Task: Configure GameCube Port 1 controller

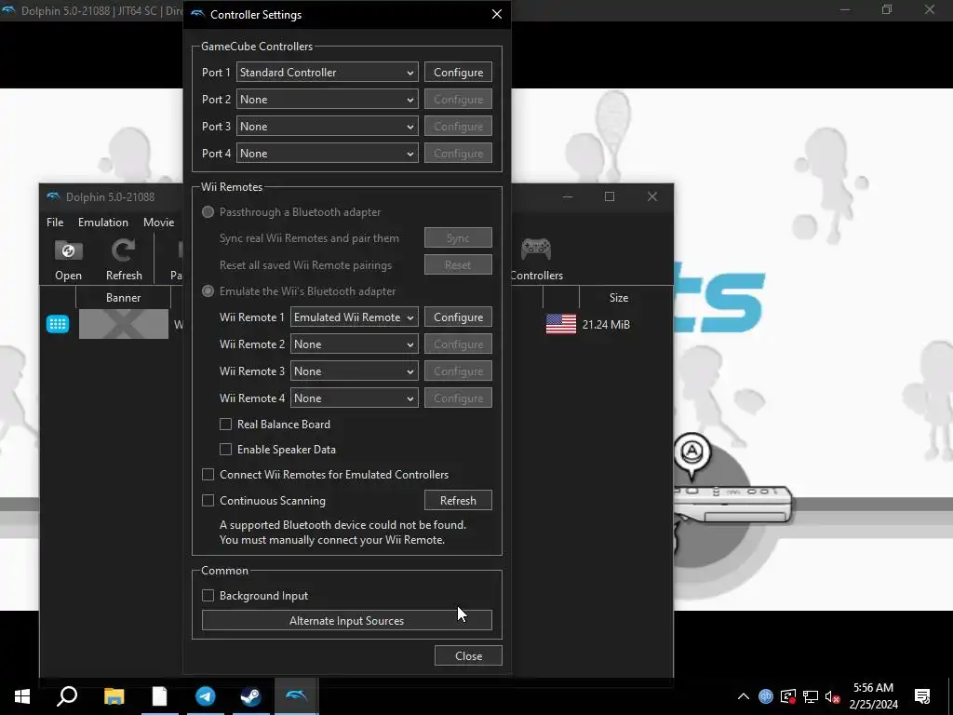Action: 458,73
